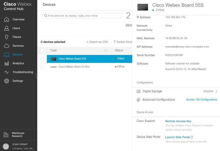The height and width of the screenshot is (151, 220).
Task: Click the Remote Access Key link
Action: (x=178, y=121)
